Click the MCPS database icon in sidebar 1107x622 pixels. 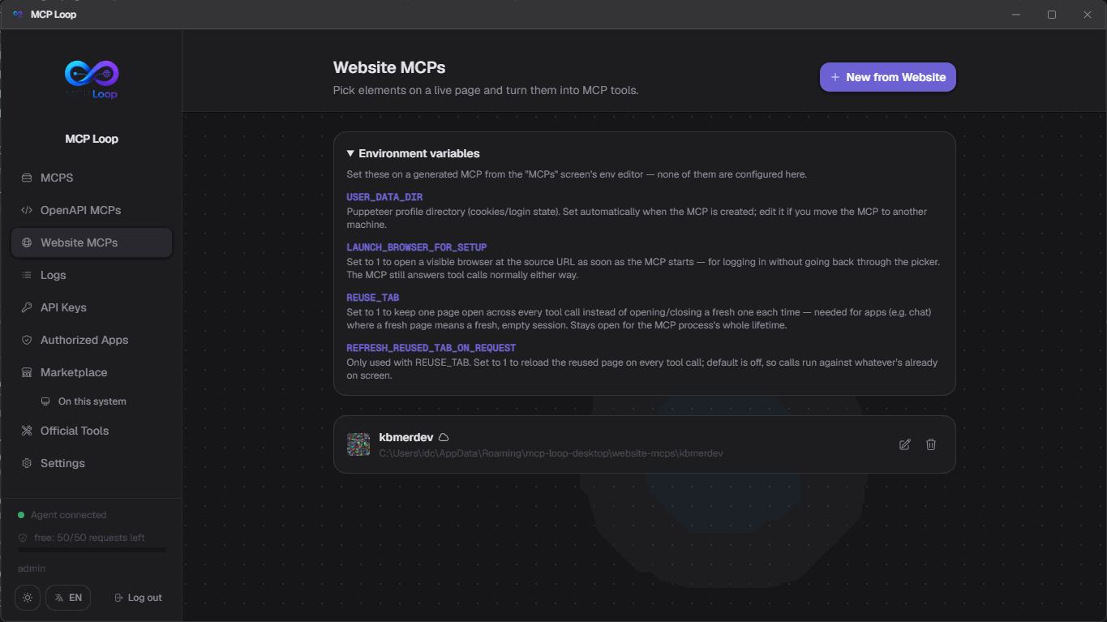coord(27,178)
